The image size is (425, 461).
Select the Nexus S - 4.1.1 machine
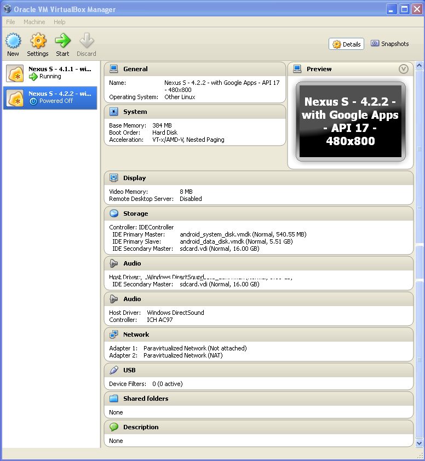(50, 73)
